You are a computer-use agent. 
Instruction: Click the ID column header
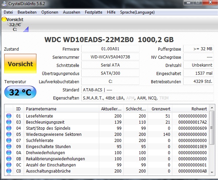[x=18, y=109]
